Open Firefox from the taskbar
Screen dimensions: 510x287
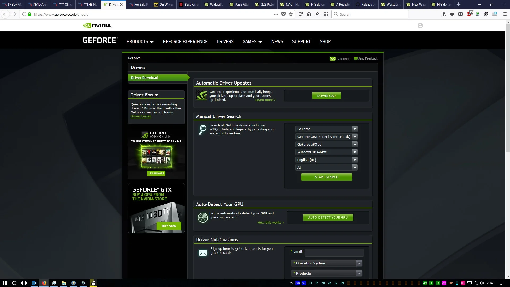point(44,283)
